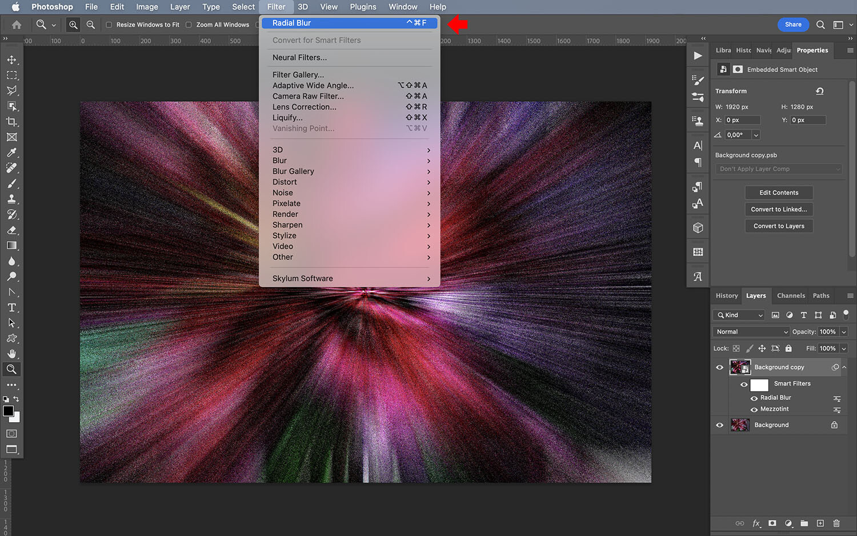Switch to the Channels tab
The image size is (857, 536).
pos(791,295)
